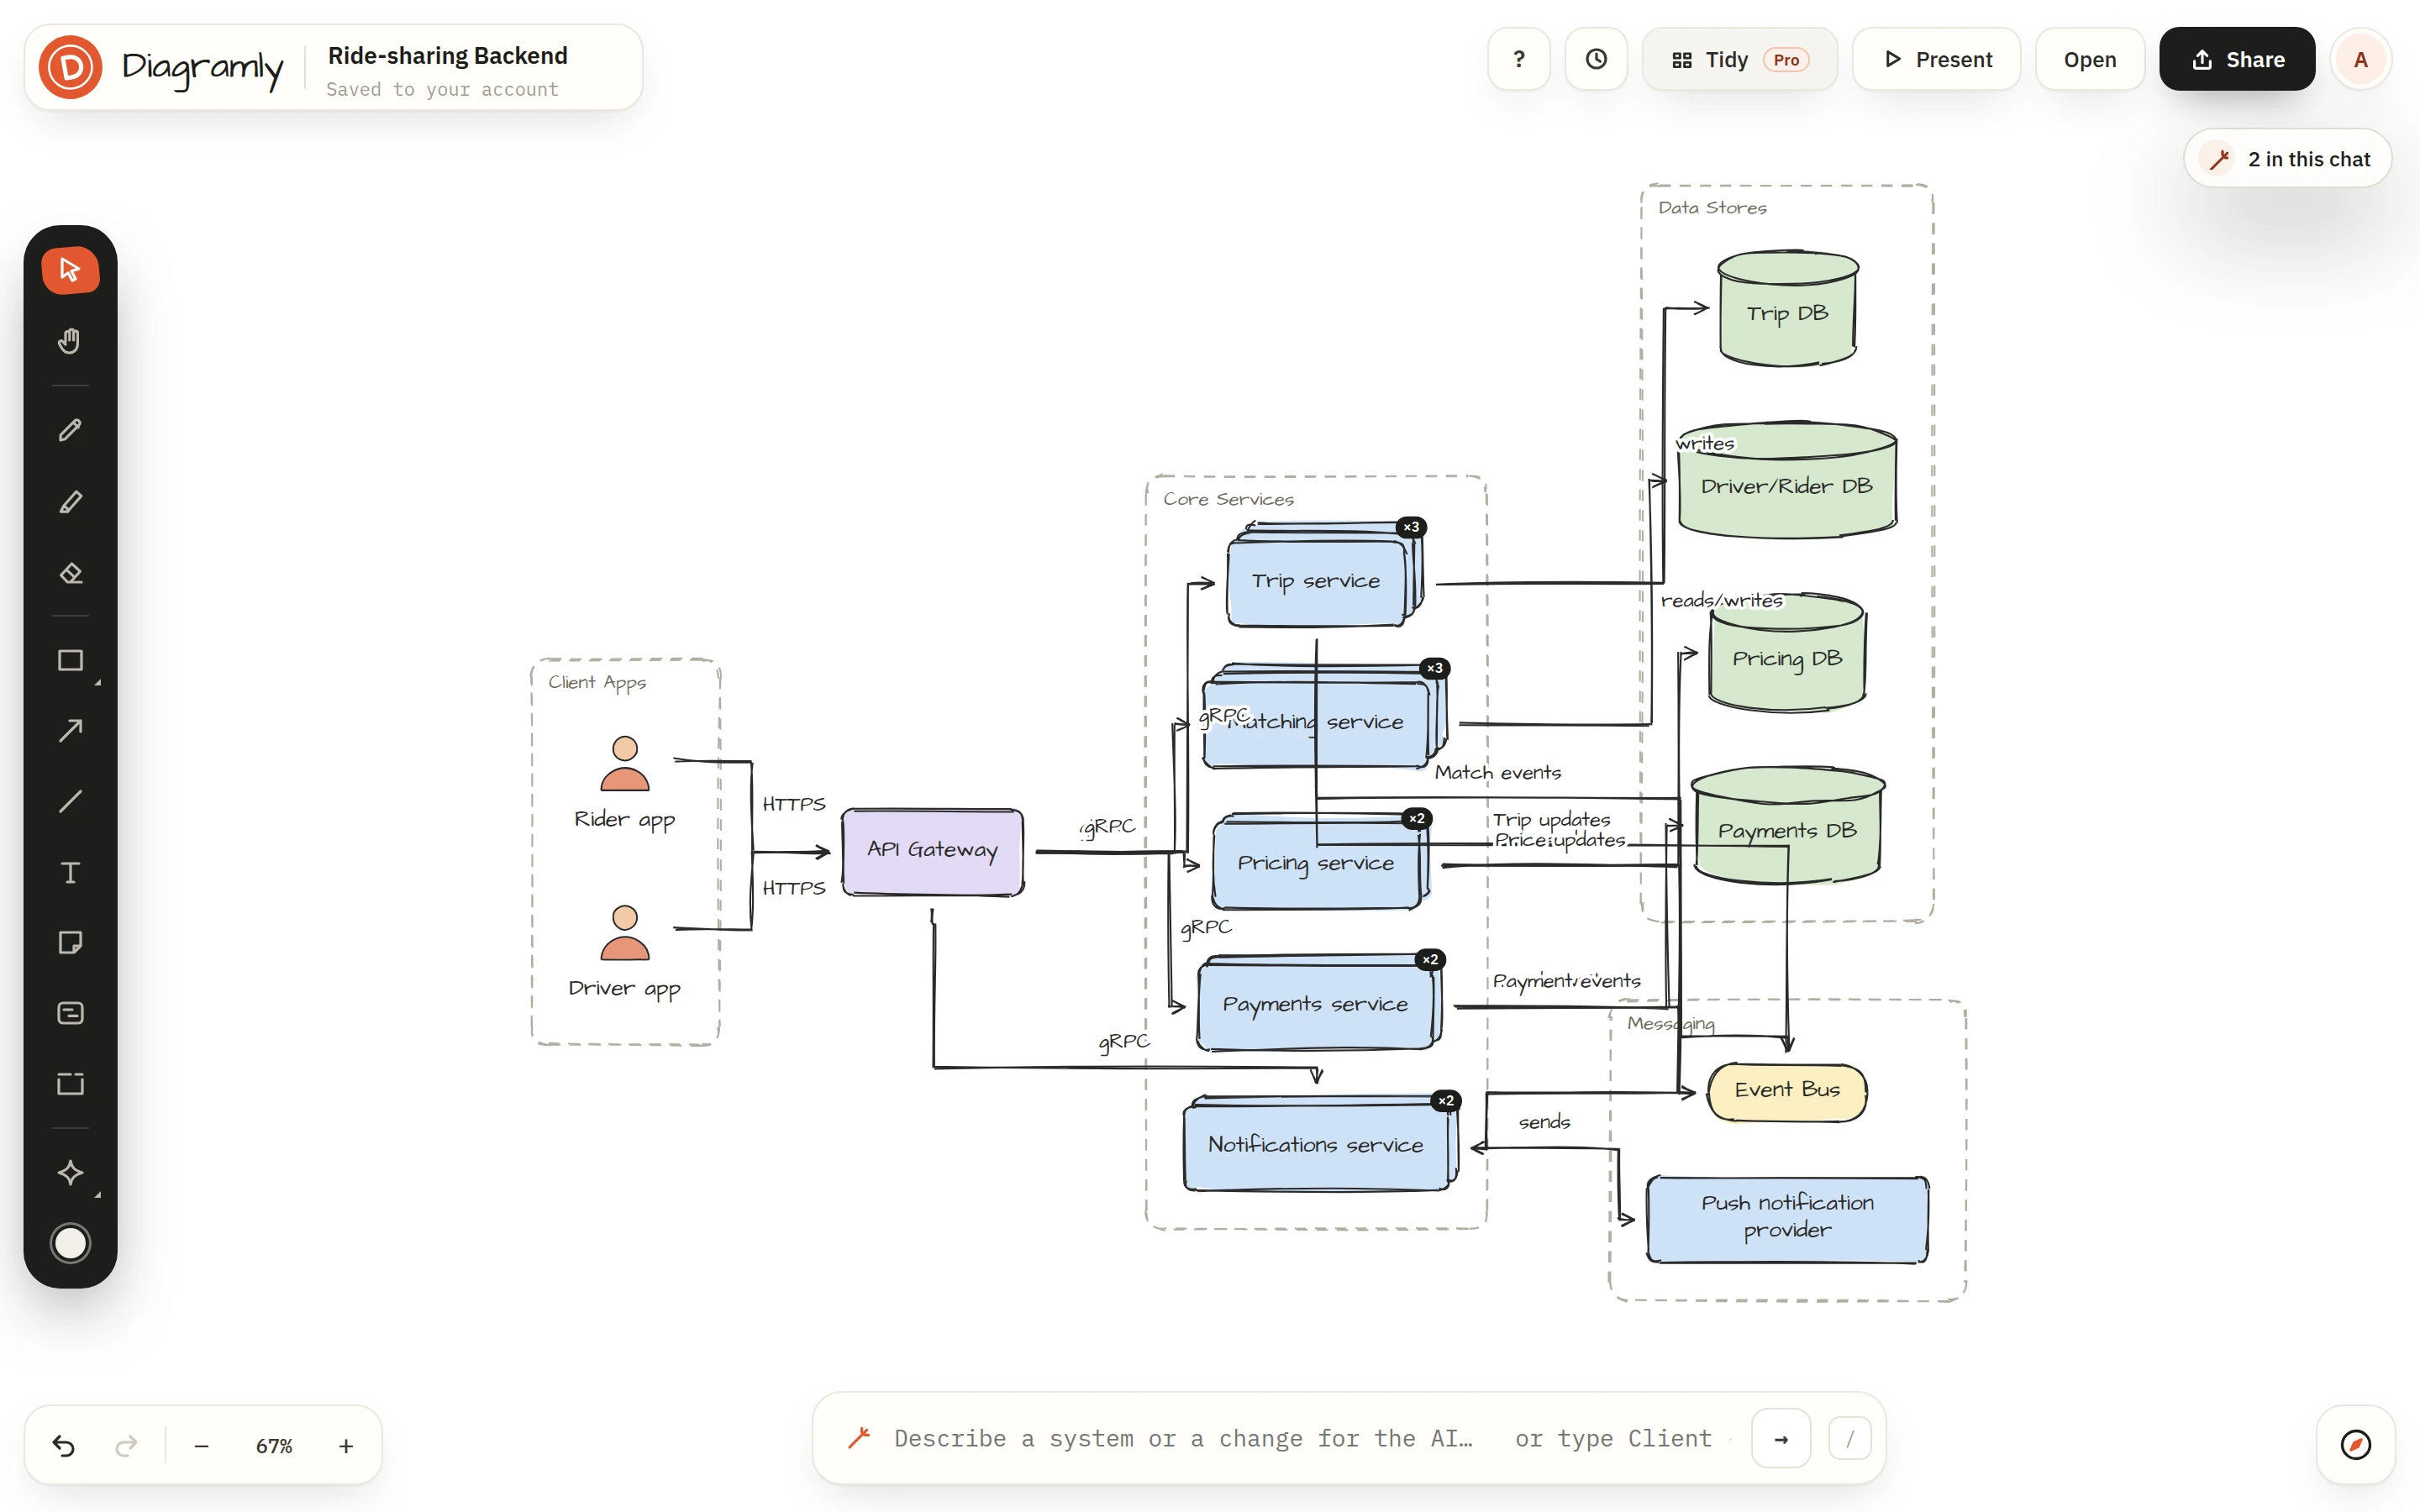Open the help question mark button

pyautogui.click(x=1519, y=59)
